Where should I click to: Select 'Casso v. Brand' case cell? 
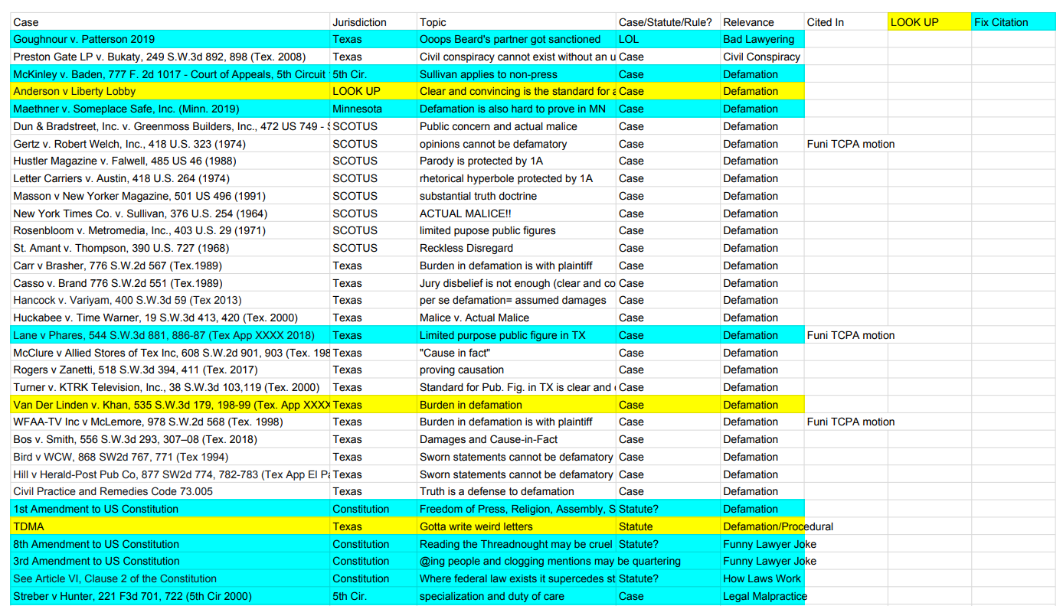tap(170, 283)
